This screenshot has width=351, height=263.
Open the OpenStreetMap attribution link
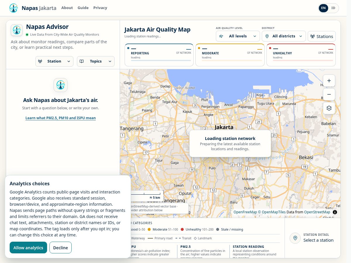[317, 212]
